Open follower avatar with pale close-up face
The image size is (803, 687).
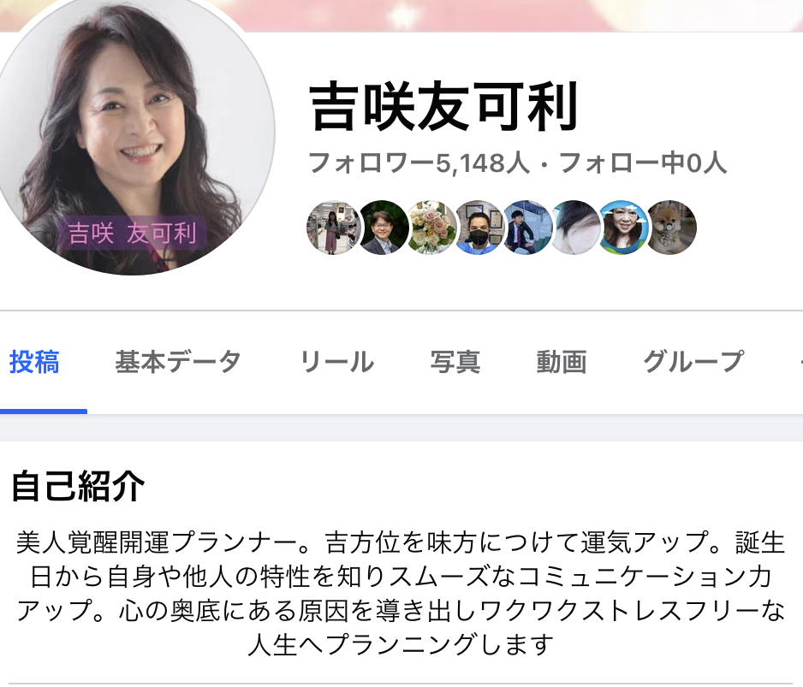pyautogui.click(x=575, y=228)
